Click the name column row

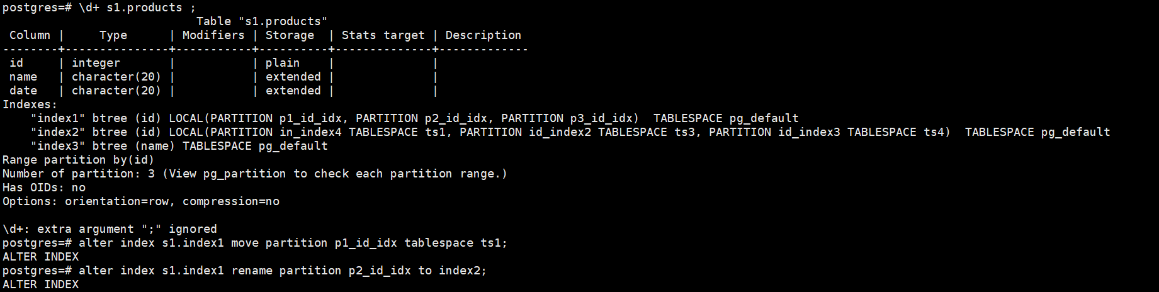pos(23,77)
